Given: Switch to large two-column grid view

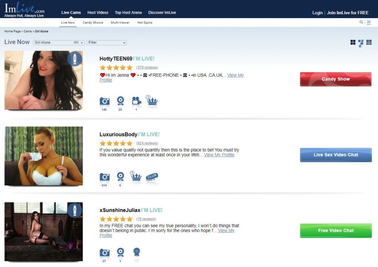Looking at the screenshot, I should pos(353,42).
